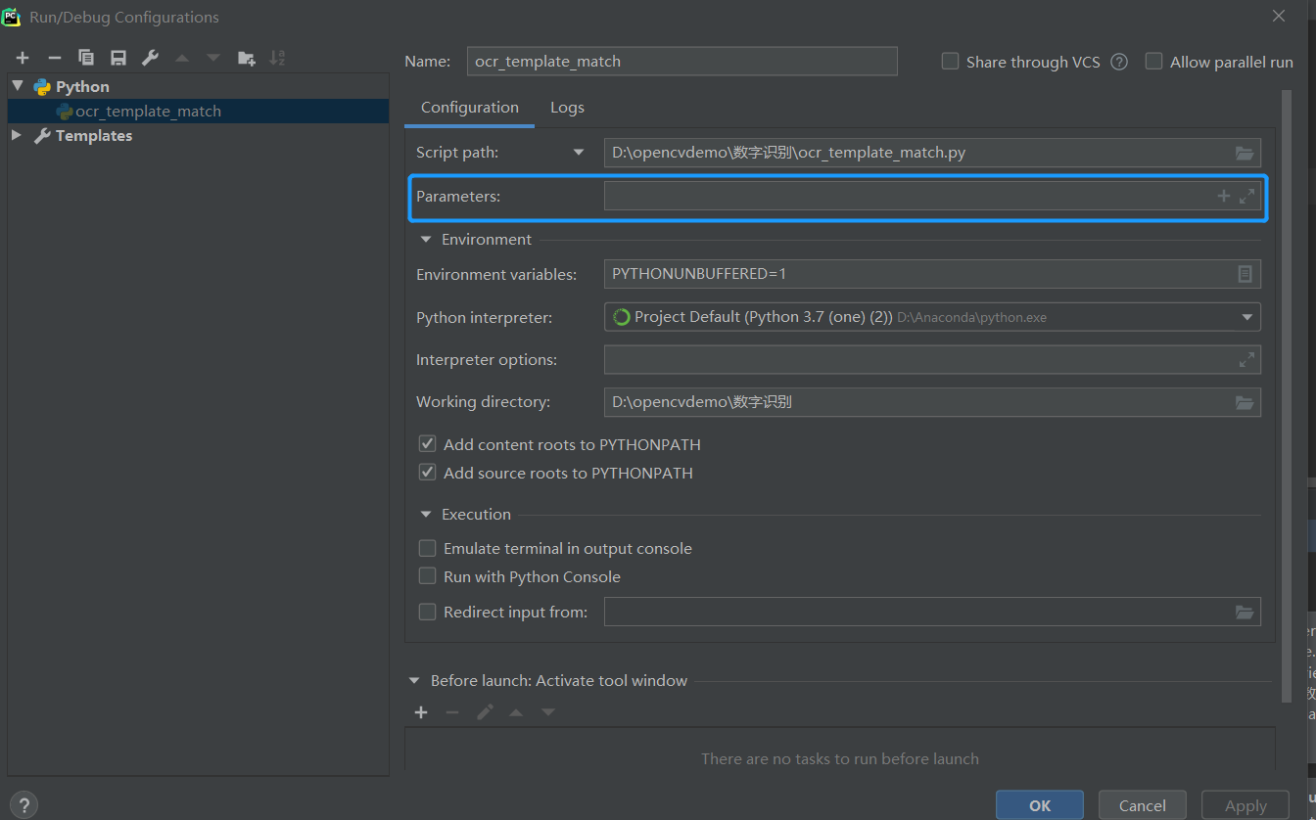Click the Apply button
Screen dimensions: 1316x820
tap(1245, 805)
